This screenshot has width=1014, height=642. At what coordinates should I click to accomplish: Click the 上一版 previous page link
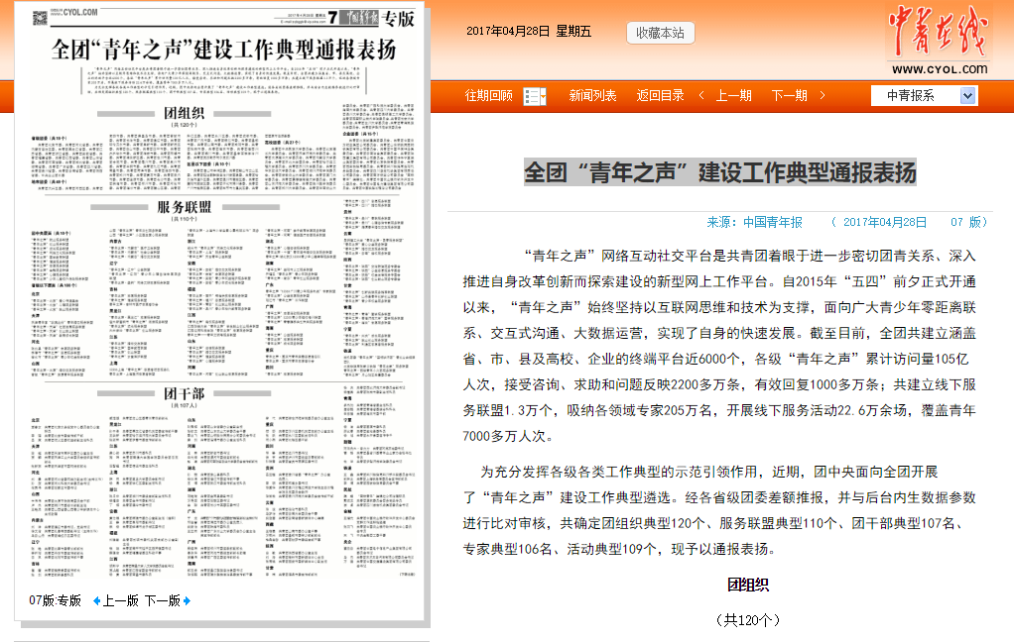(120, 600)
